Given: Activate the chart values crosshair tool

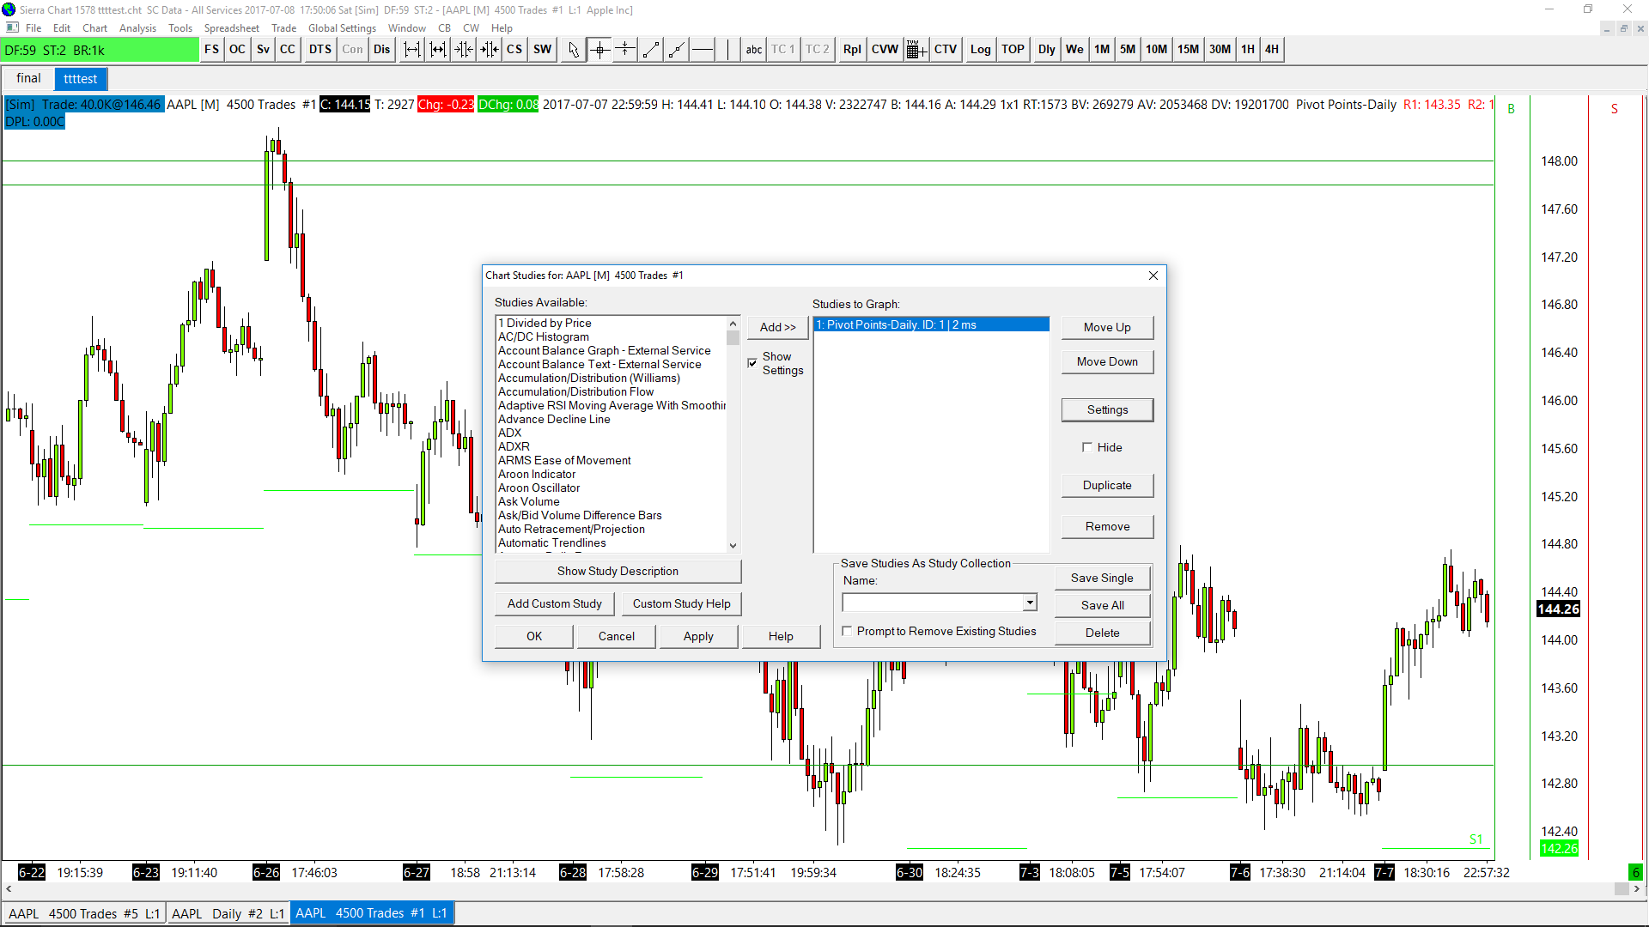Looking at the screenshot, I should click(599, 50).
